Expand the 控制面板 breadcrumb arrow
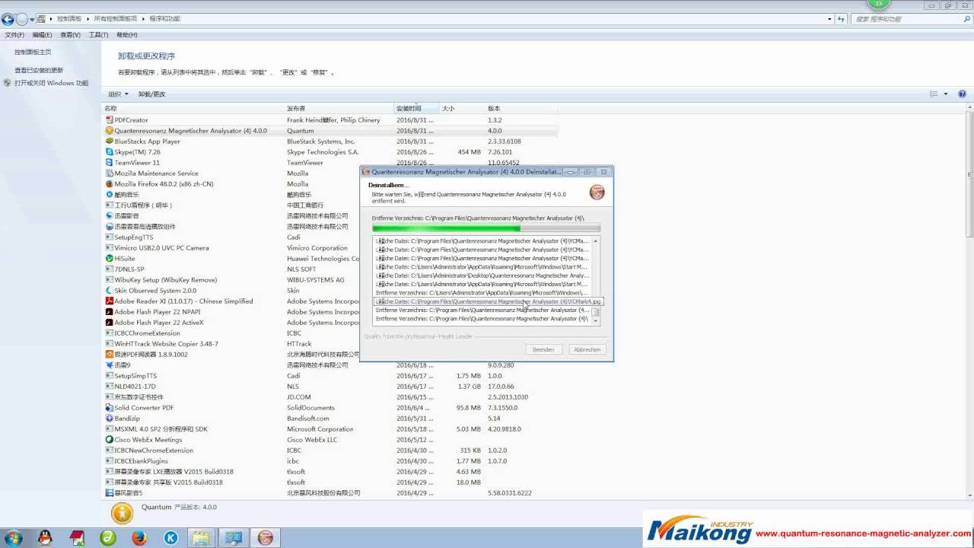This screenshot has width=974, height=548. point(87,18)
